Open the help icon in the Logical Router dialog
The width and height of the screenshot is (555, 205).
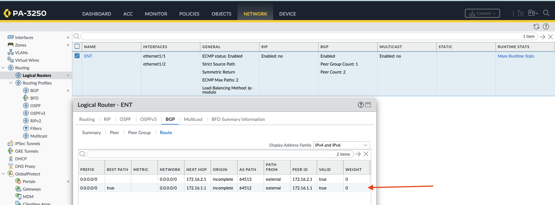click(x=361, y=105)
